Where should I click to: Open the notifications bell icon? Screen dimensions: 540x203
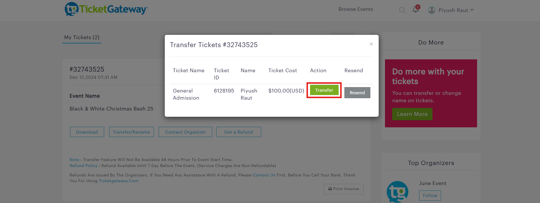416,9
